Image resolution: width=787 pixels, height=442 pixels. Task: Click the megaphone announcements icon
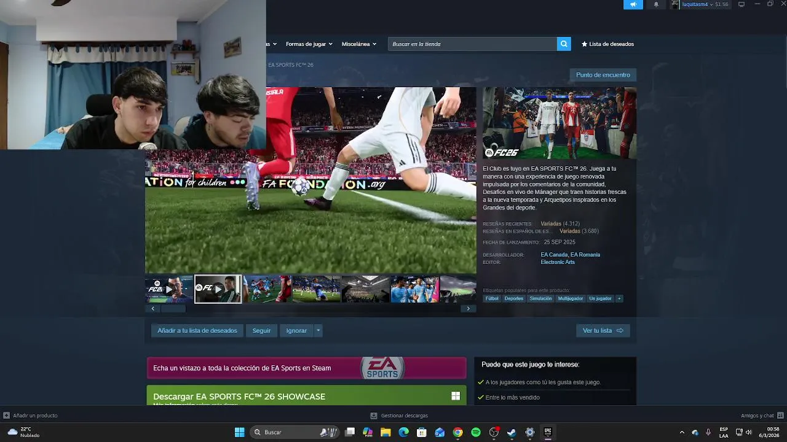click(x=633, y=4)
